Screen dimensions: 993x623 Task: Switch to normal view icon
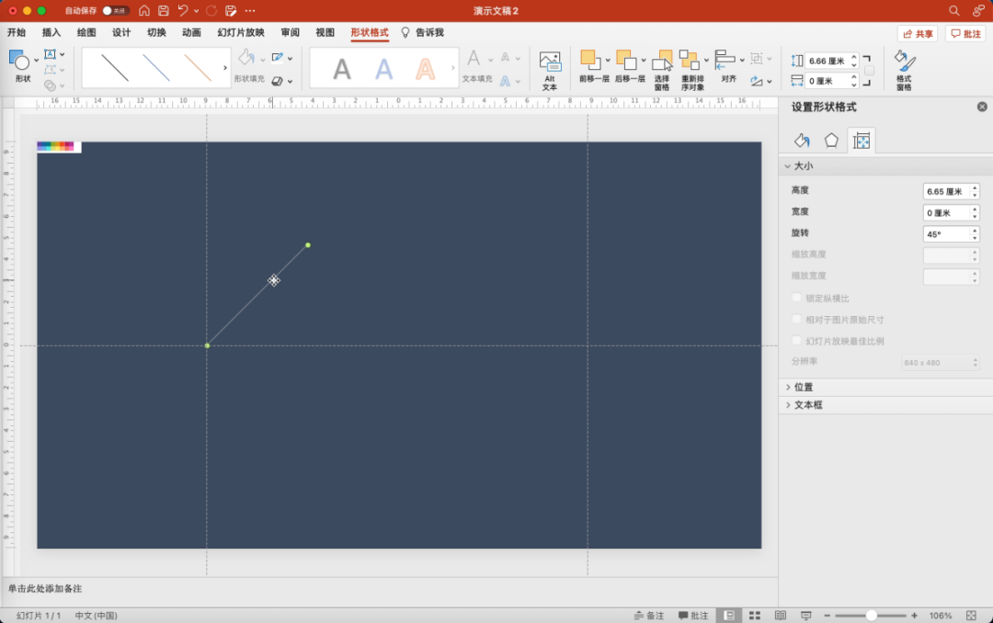click(x=729, y=616)
